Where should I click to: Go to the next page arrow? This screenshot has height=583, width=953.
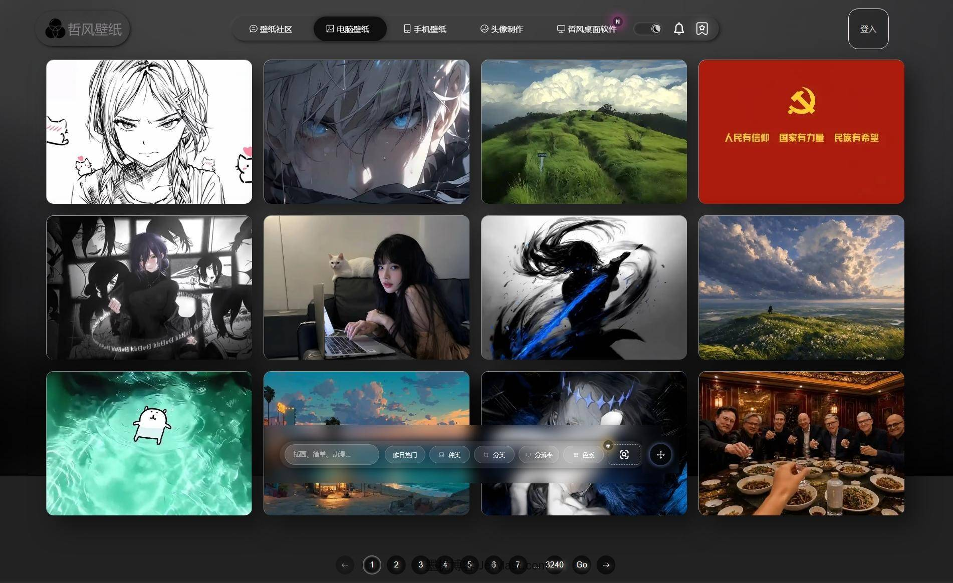[x=606, y=565]
